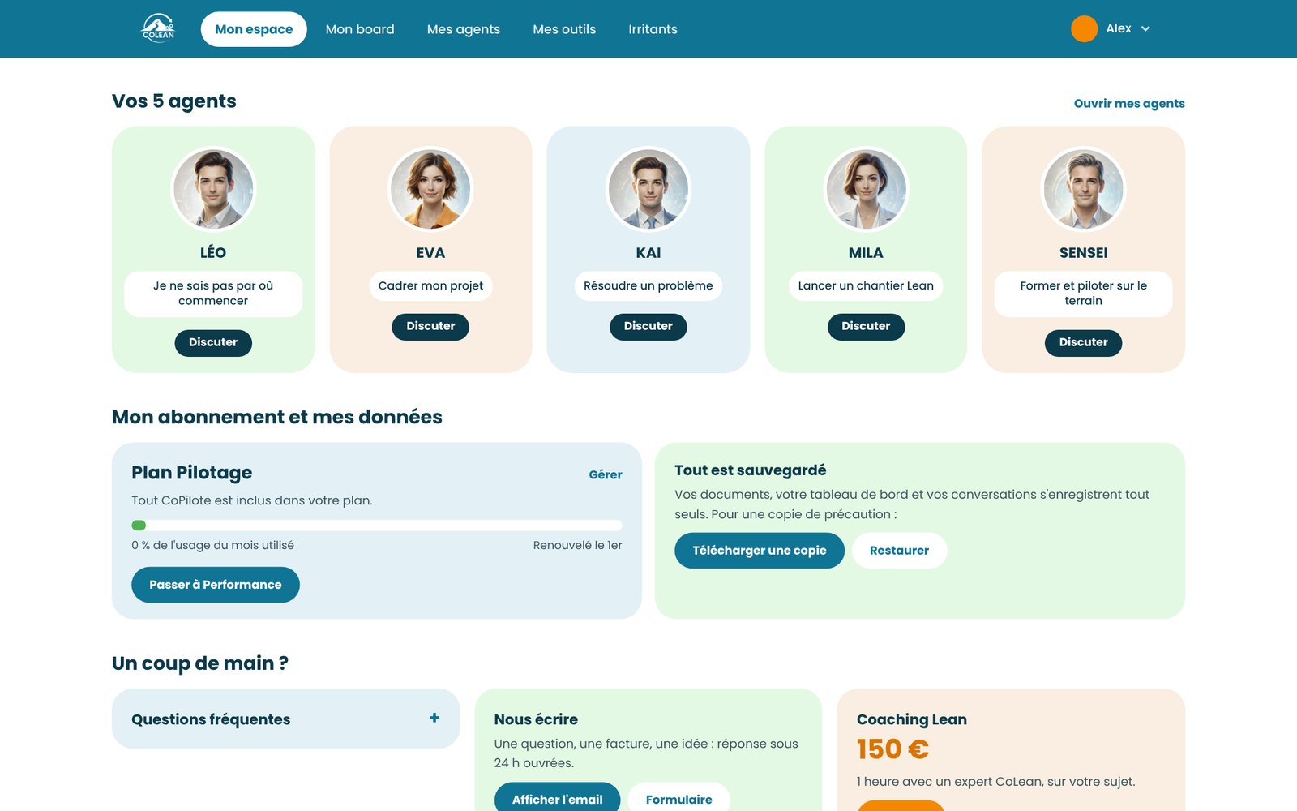
Task: Switch to the Mon board tab
Action: (x=360, y=29)
